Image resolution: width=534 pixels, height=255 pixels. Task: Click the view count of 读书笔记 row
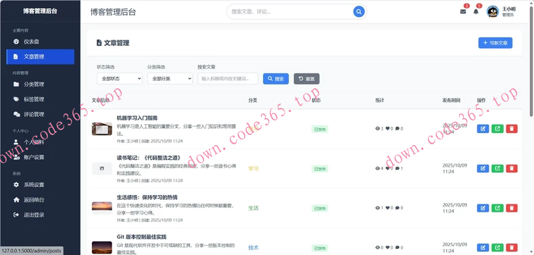pos(379,168)
